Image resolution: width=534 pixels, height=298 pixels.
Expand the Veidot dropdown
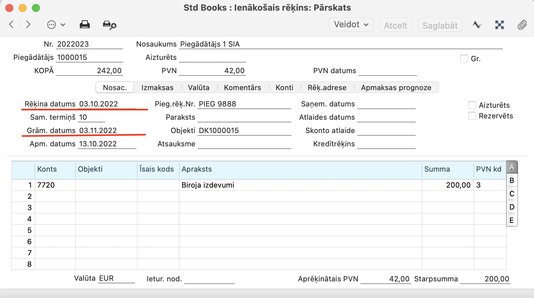(351, 25)
